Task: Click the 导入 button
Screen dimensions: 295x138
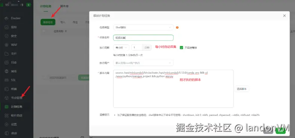Action: tap(63, 22)
